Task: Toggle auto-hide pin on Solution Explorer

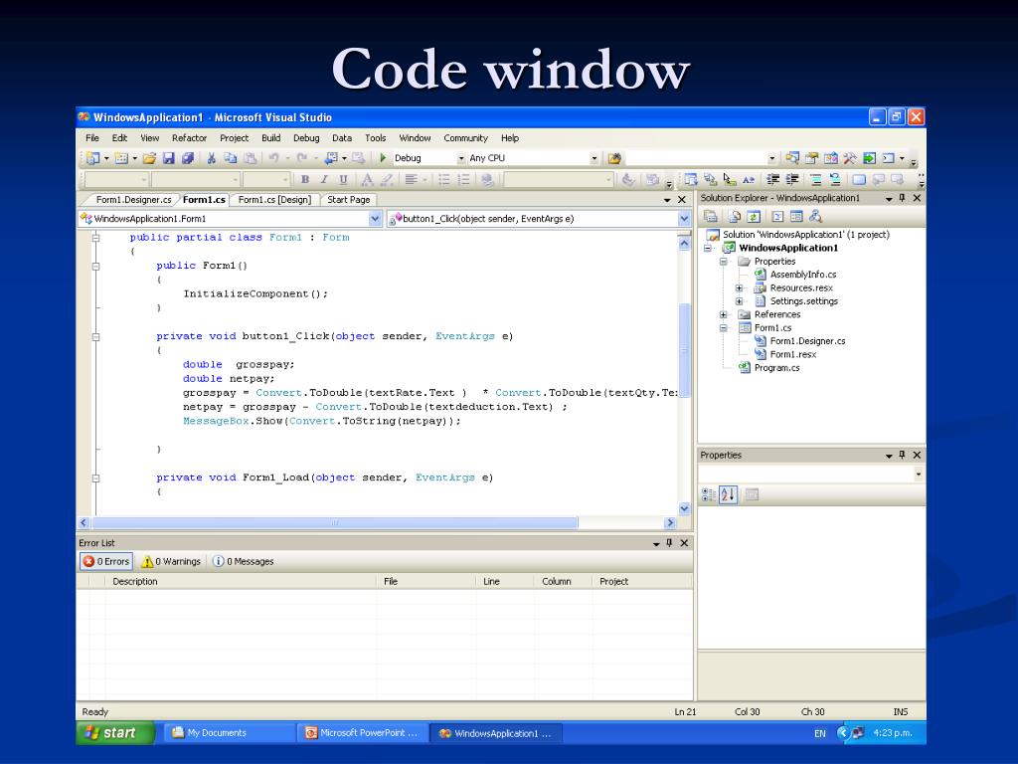Action: 903,198
